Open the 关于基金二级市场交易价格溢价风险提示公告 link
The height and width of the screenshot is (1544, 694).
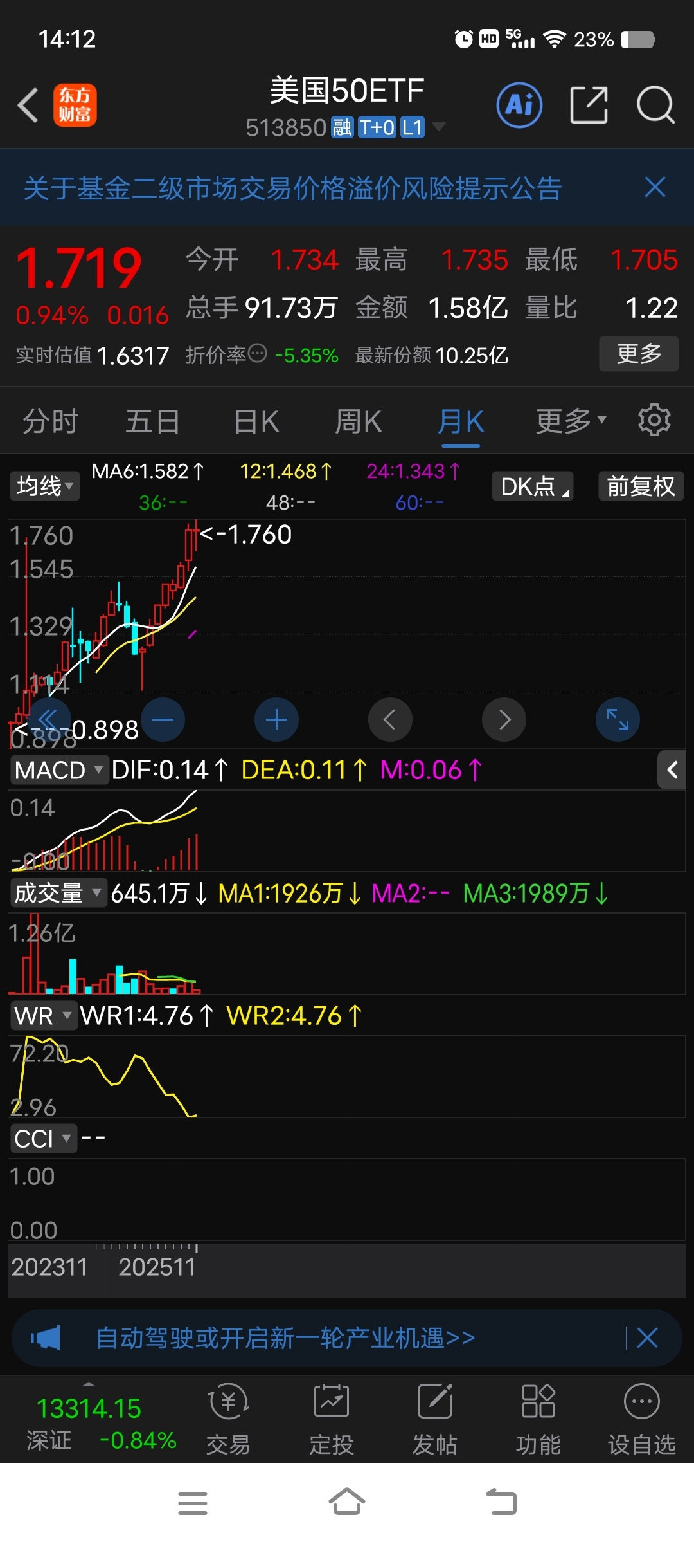coord(293,188)
